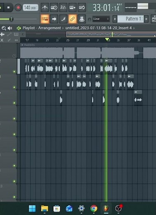Toggle typing keyboard to piano icon
156x215 pixels.
45,19
